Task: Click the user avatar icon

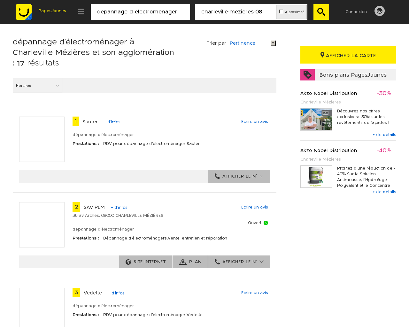Action: click(x=380, y=11)
